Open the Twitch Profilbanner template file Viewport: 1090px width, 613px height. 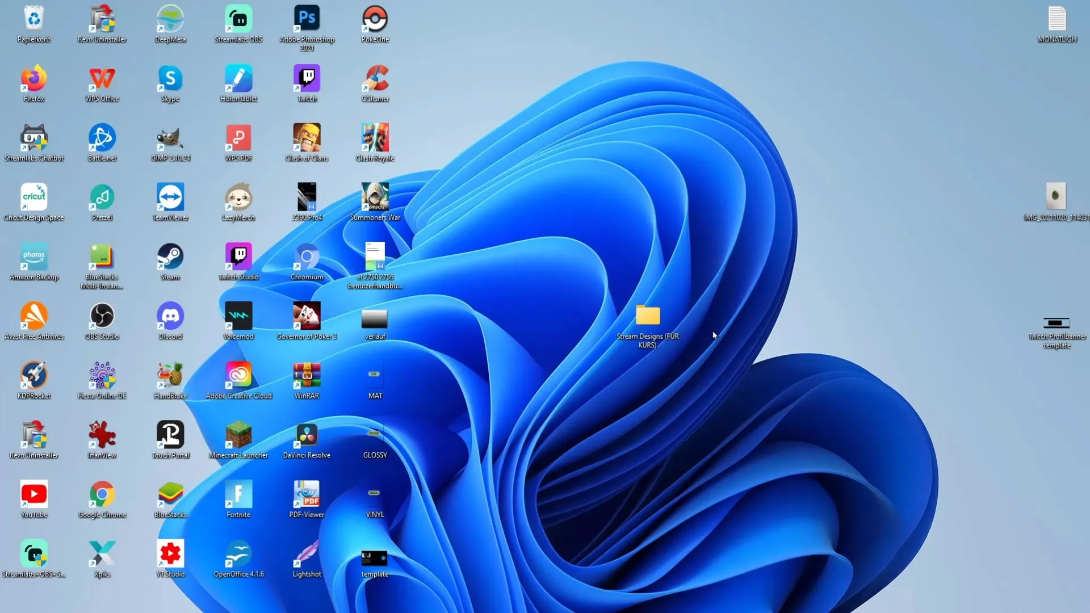coord(1057,323)
